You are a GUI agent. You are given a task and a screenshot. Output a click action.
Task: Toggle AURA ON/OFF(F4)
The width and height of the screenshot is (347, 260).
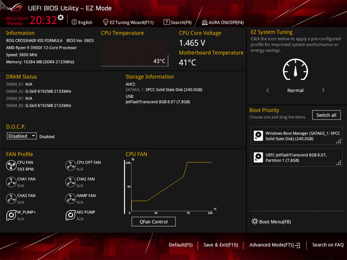(226, 22)
